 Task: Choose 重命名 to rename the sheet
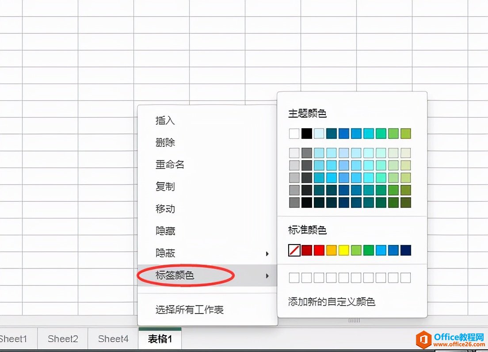(x=169, y=164)
